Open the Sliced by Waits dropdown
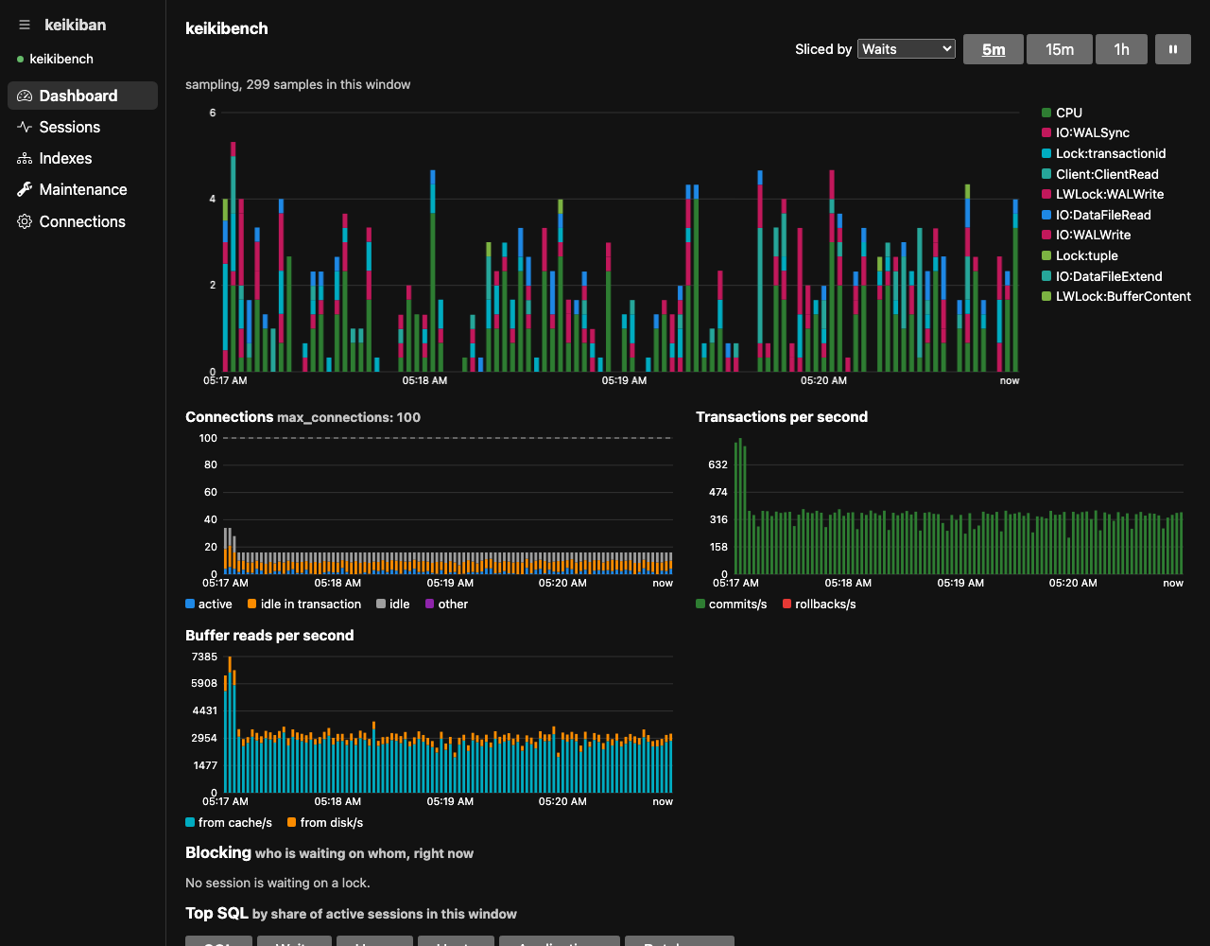1210x946 pixels. tap(907, 49)
